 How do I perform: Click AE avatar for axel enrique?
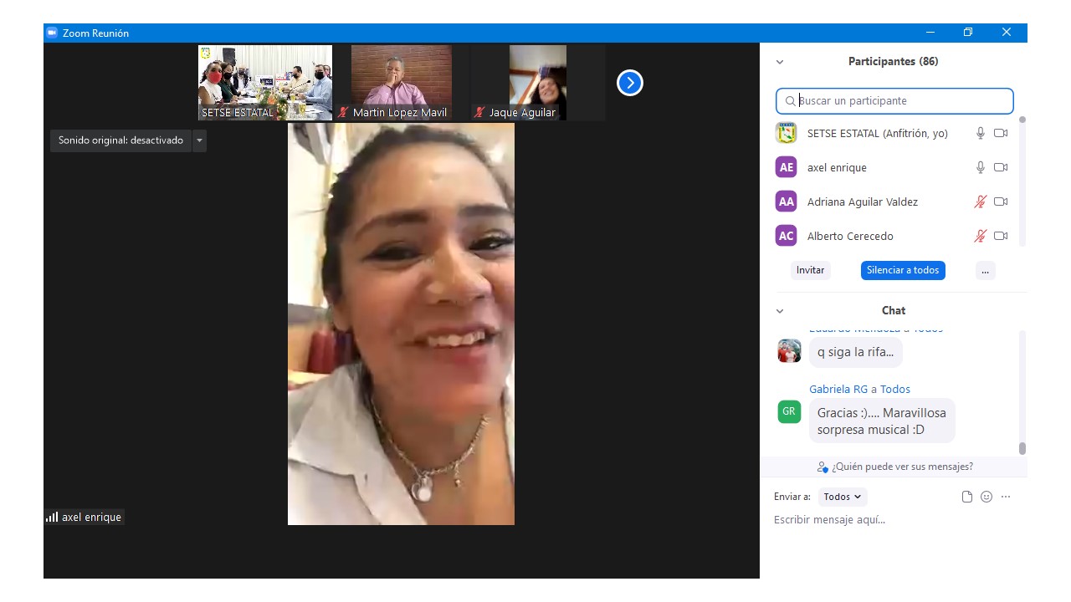pyautogui.click(x=786, y=167)
